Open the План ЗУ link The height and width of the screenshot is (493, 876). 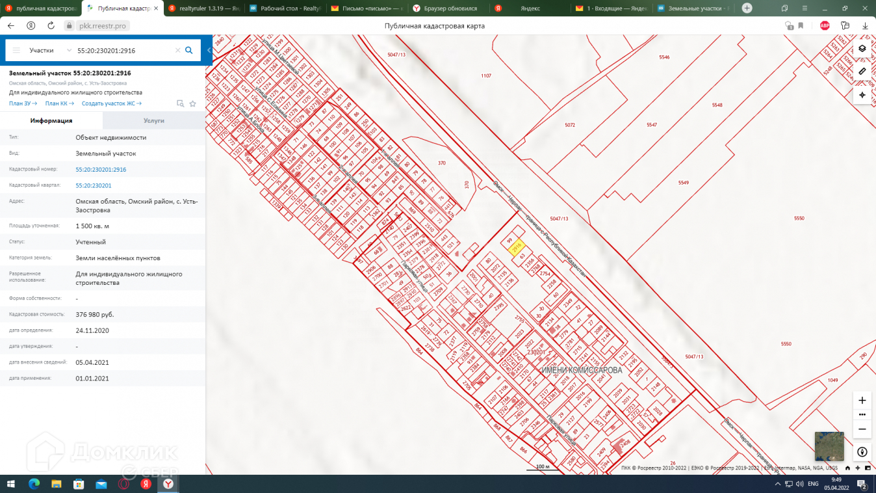[x=23, y=103]
